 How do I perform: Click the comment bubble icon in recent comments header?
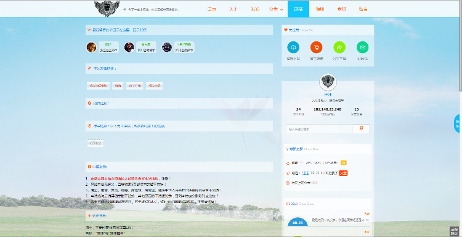tap(89, 30)
